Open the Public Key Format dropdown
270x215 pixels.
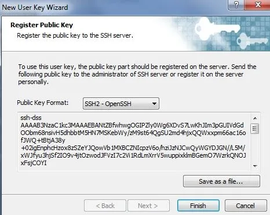pos(121,104)
